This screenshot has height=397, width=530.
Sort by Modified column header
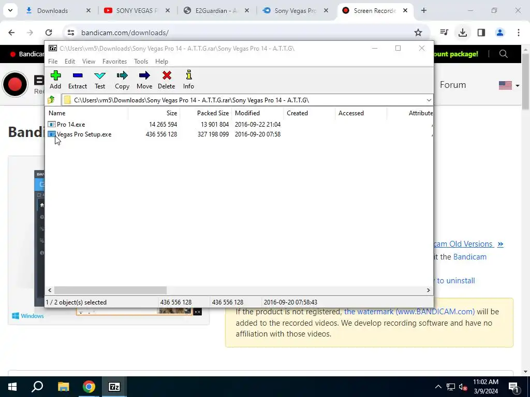(258, 113)
